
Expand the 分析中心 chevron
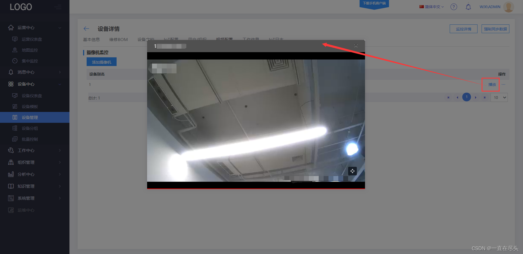60,174
